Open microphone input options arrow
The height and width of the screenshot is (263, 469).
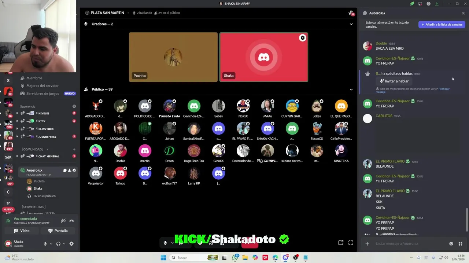click(51, 244)
